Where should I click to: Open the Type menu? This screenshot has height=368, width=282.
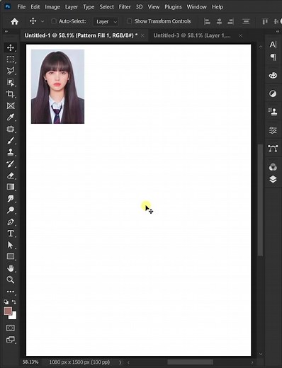[x=89, y=7]
